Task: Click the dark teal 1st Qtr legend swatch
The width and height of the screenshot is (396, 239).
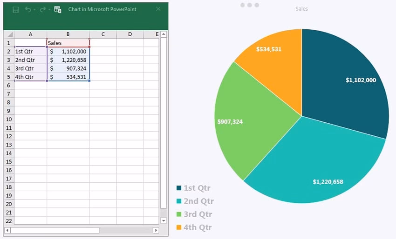Action: pyautogui.click(x=179, y=188)
